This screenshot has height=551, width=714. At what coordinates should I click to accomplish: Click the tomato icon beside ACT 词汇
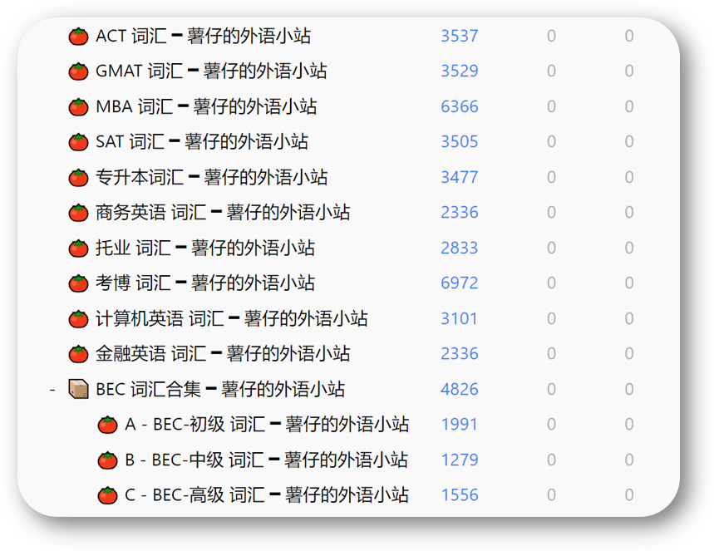(x=78, y=36)
